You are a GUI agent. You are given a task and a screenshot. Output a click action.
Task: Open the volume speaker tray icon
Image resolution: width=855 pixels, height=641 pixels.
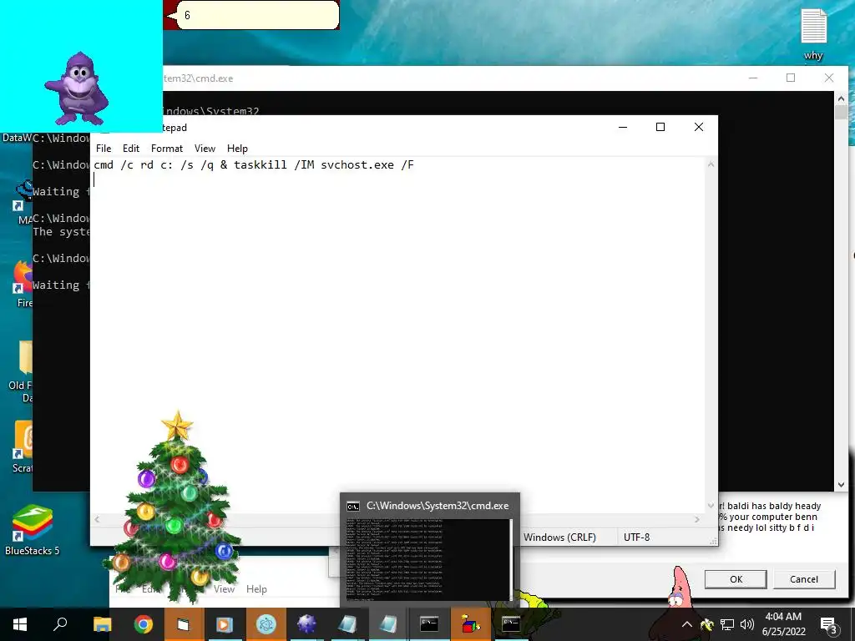[747, 624]
